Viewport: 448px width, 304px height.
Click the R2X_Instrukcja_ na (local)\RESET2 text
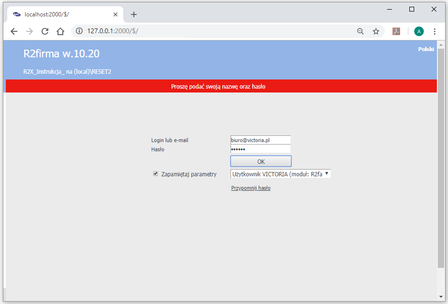[67, 71]
